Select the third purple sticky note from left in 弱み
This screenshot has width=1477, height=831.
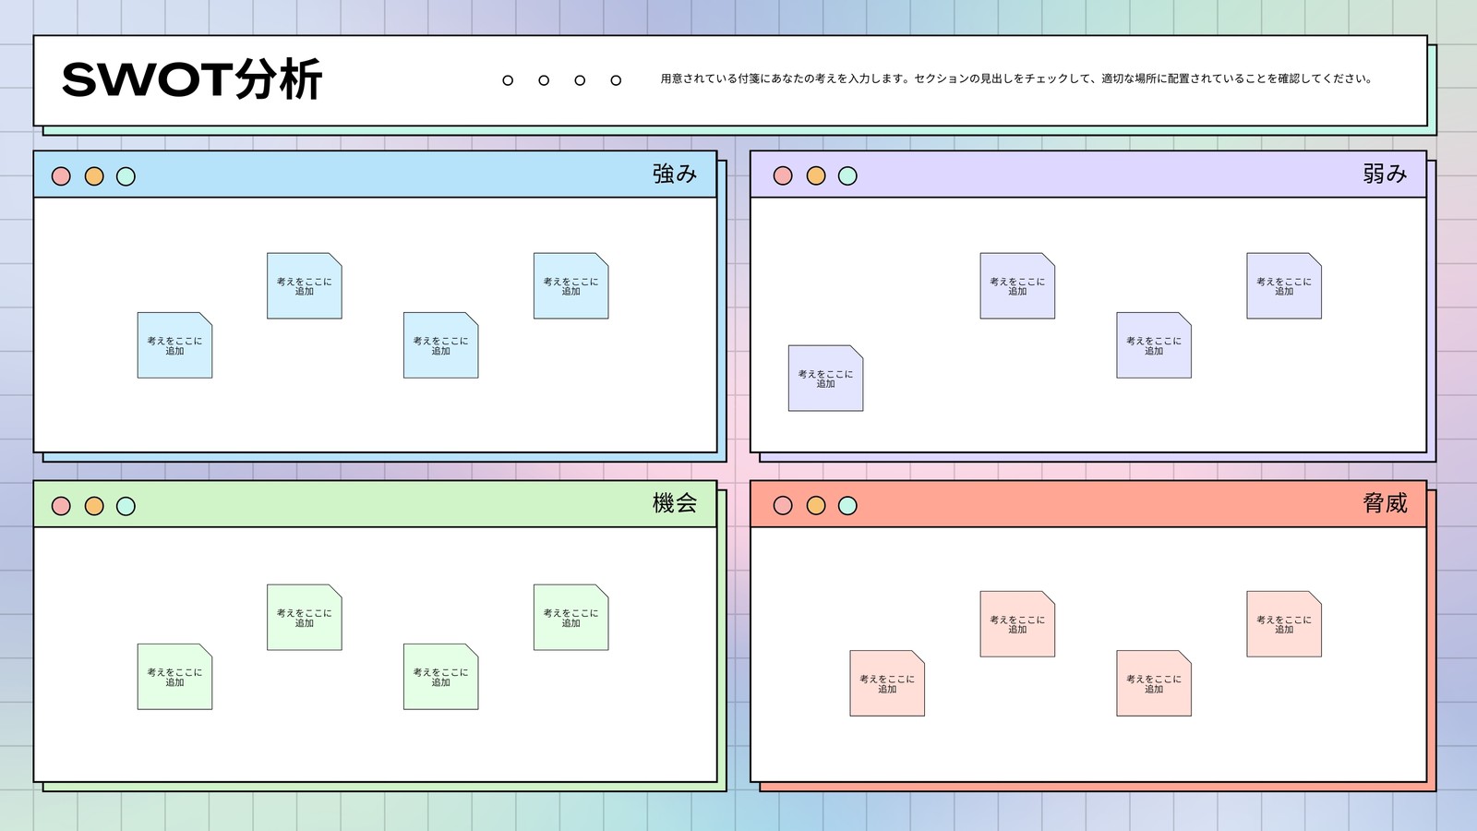click(1154, 345)
